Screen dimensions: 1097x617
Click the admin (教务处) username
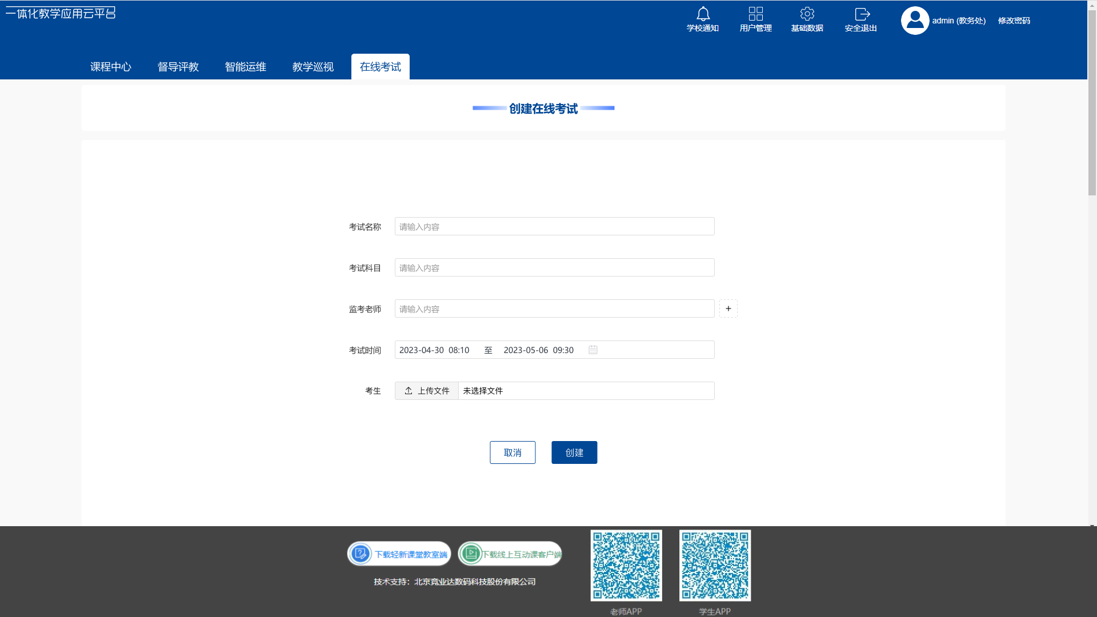(x=959, y=21)
